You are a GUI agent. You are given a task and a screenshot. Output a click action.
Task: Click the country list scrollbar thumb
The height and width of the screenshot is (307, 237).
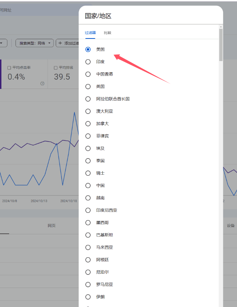(x=221, y=45)
